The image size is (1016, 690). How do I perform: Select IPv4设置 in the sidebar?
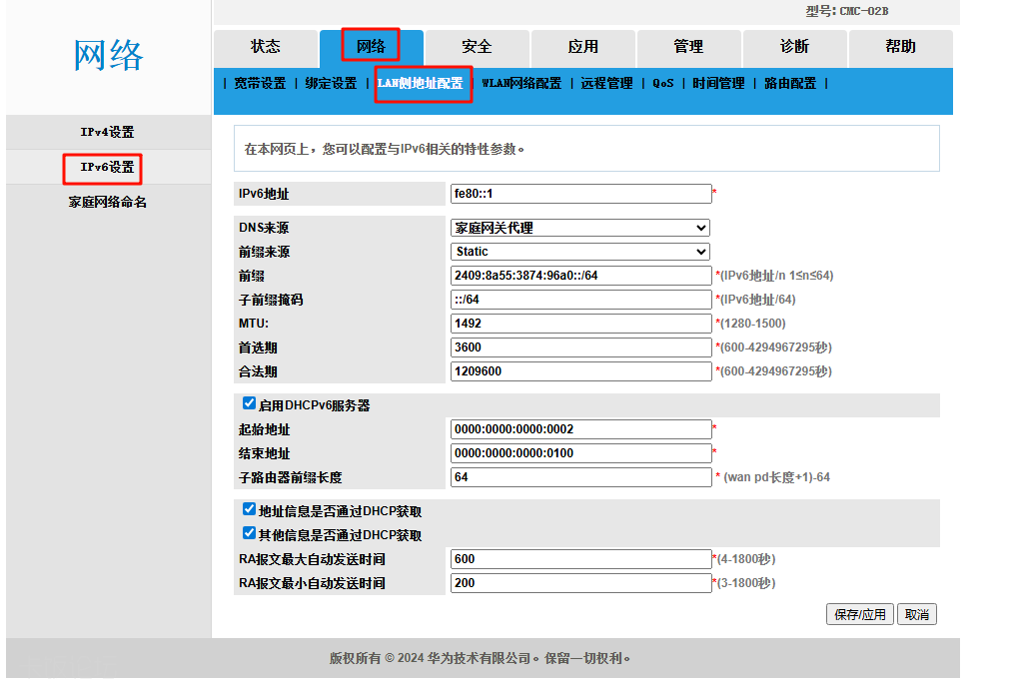[108, 133]
